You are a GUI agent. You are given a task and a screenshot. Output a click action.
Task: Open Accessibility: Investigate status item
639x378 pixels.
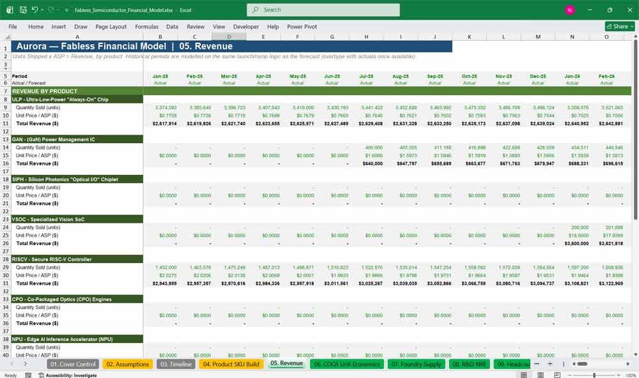click(x=68, y=375)
